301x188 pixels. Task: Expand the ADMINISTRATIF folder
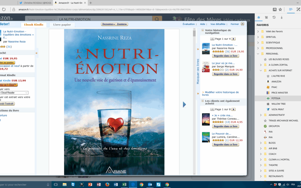point(261,115)
